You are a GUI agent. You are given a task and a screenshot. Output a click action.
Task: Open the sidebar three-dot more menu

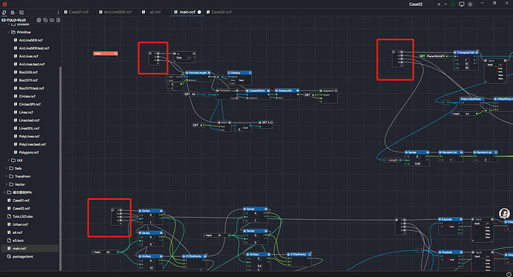[58, 13]
